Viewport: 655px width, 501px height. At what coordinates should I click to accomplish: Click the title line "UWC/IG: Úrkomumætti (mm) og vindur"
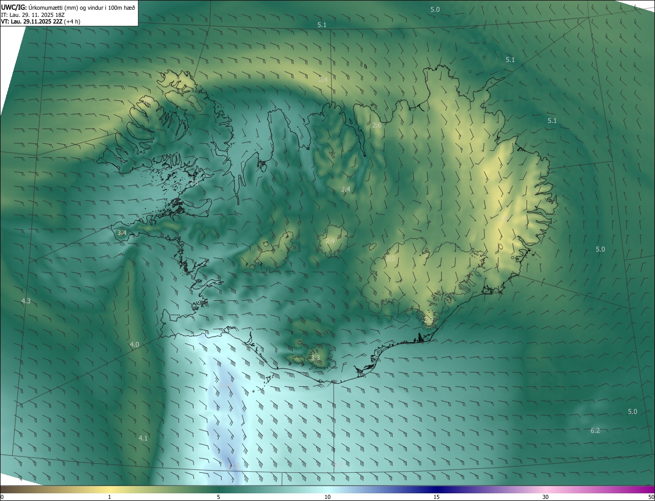tap(68, 7)
